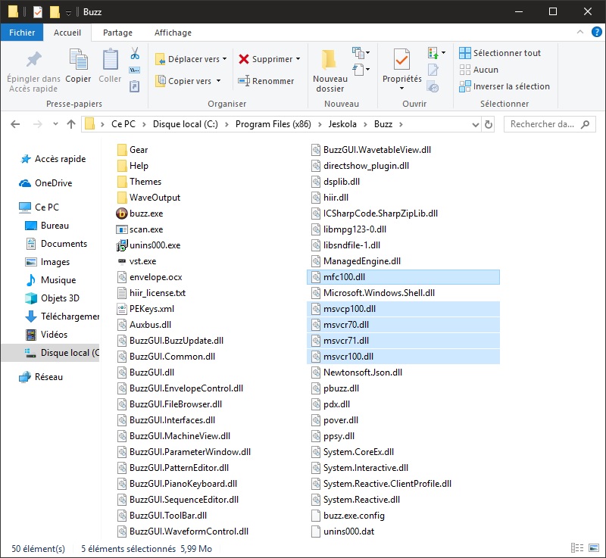606x558 pixels.
Task: Click the Paste shortcut icon
Action: (x=135, y=86)
